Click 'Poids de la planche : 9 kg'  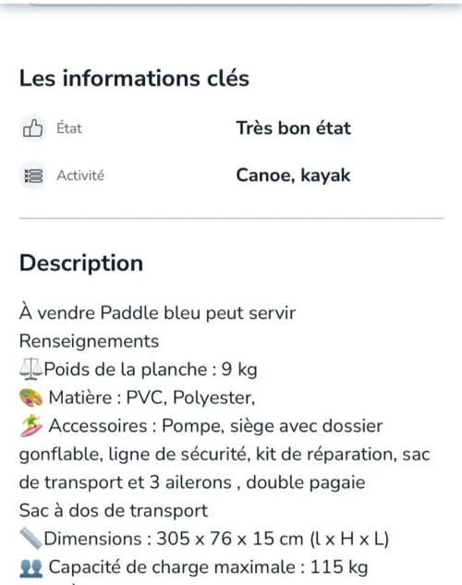(151, 370)
